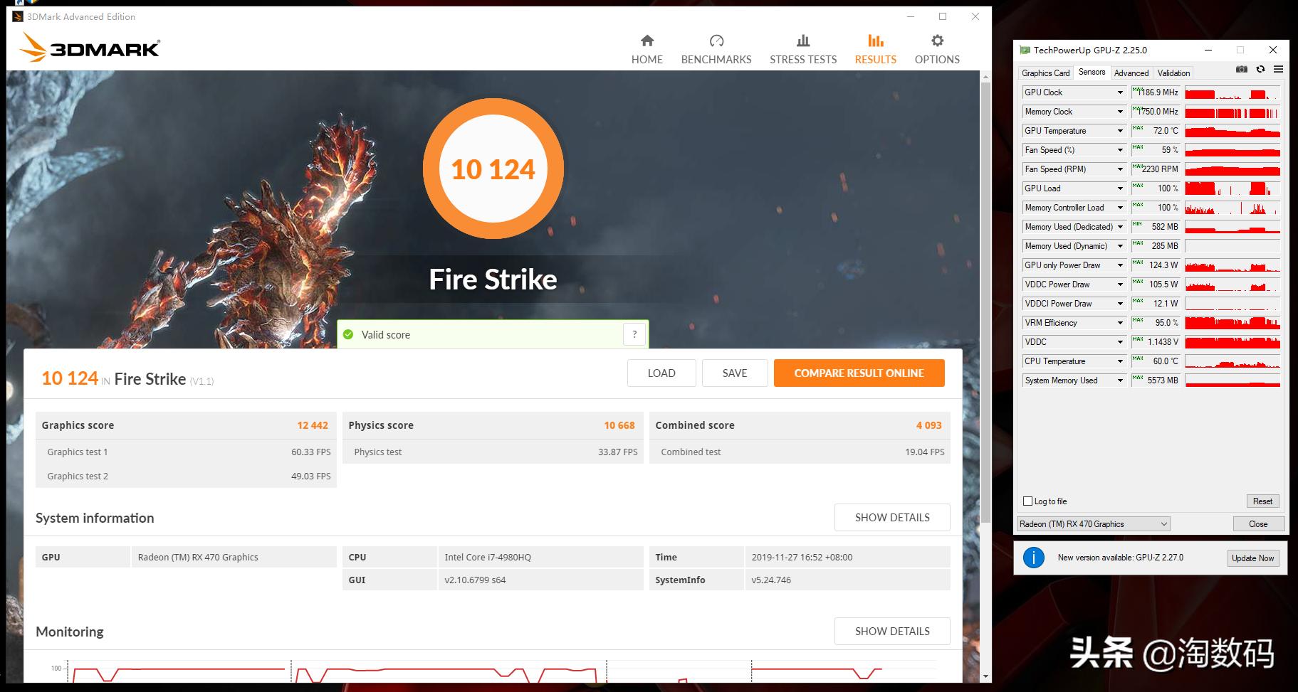Image resolution: width=1298 pixels, height=692 pixels.
Task: Open the GPU Temperature sensor dropdown
Action: tap(1119, 131)
